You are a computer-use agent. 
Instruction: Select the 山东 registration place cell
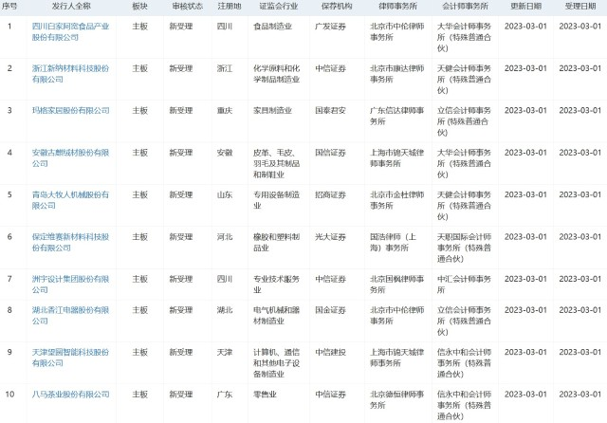(225, 194)
